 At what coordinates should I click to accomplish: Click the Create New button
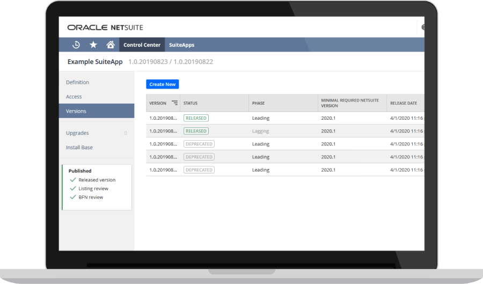click(x=162, y=84)
